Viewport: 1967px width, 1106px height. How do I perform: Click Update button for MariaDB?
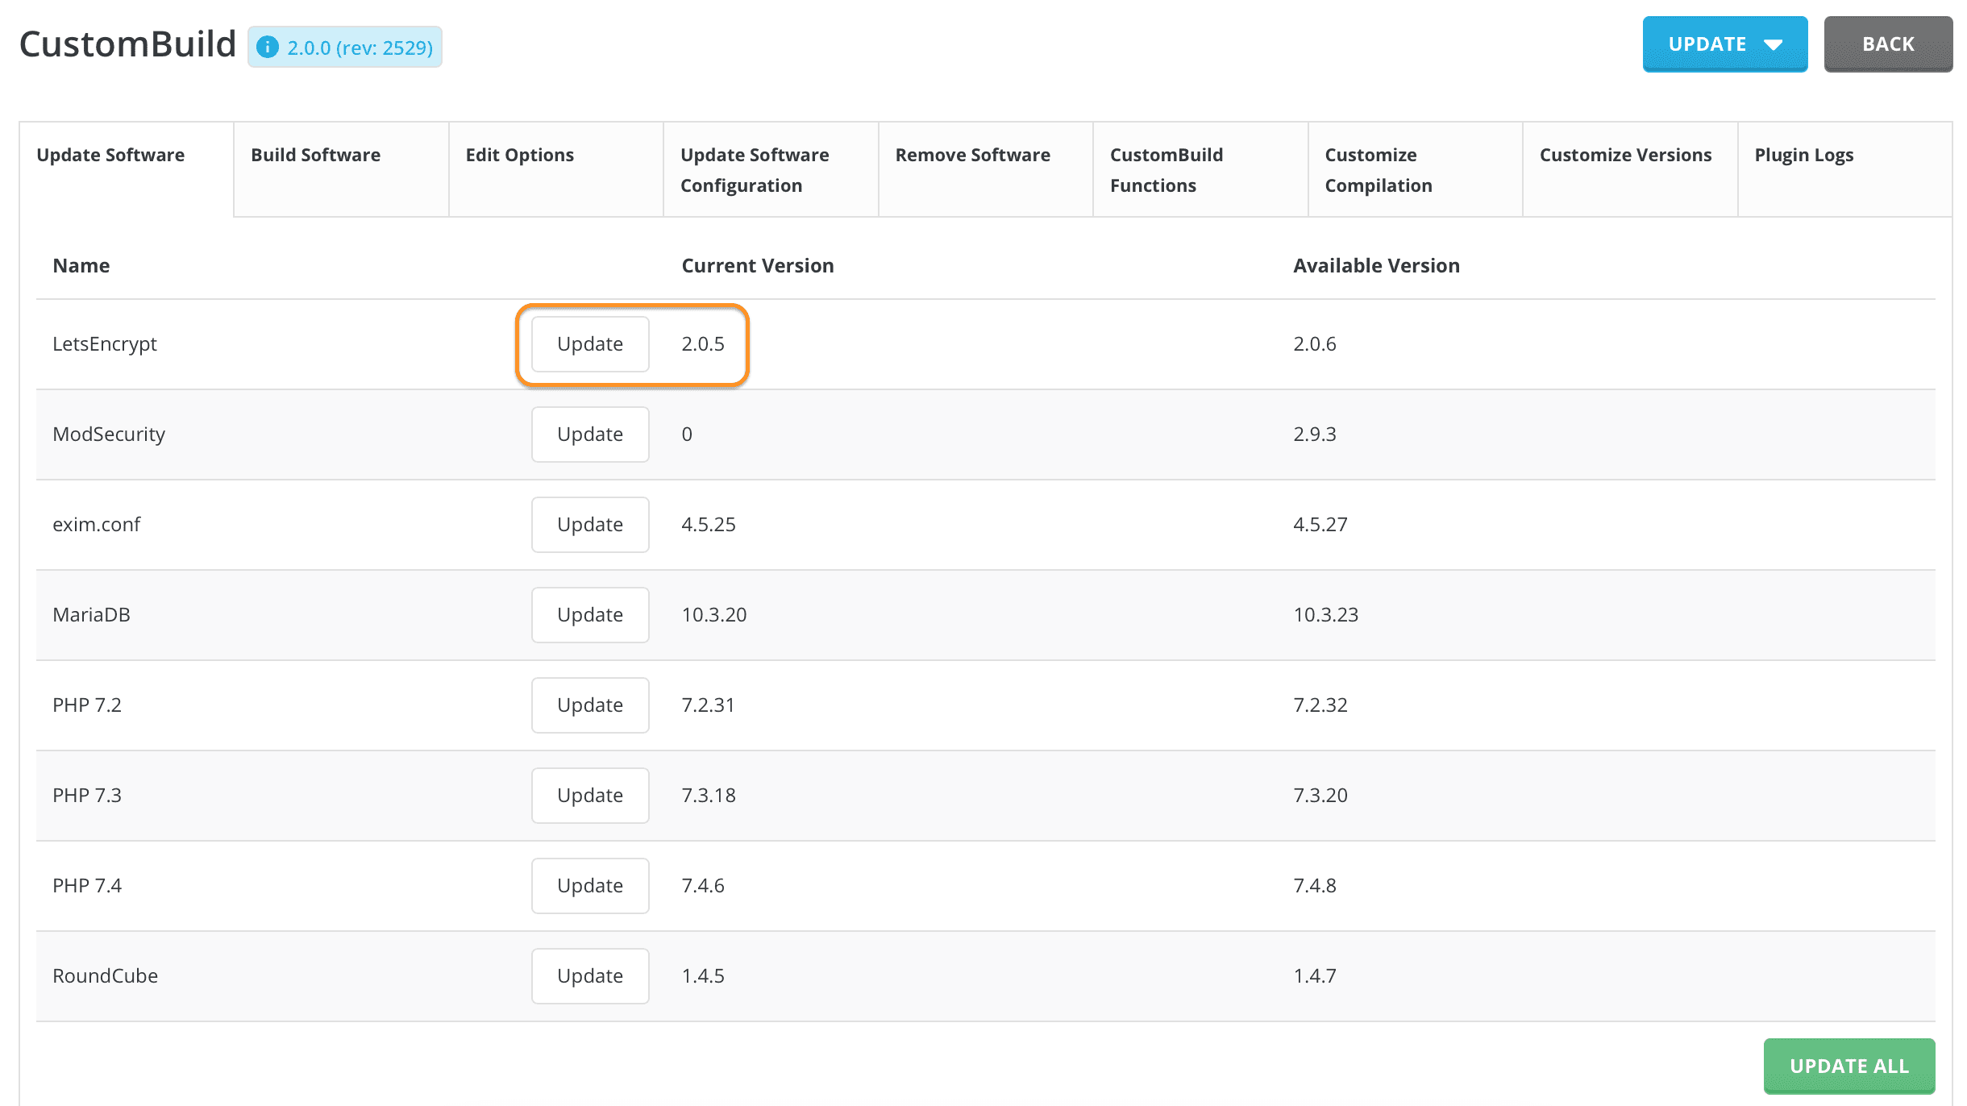pyautogui.click(x=589, y=614)
